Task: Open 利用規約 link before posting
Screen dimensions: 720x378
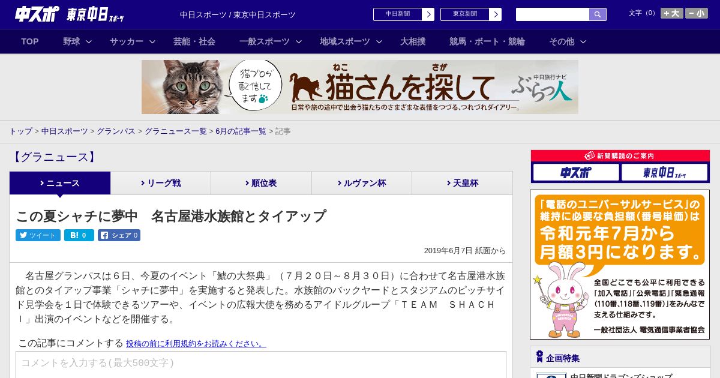Action: 196,344
